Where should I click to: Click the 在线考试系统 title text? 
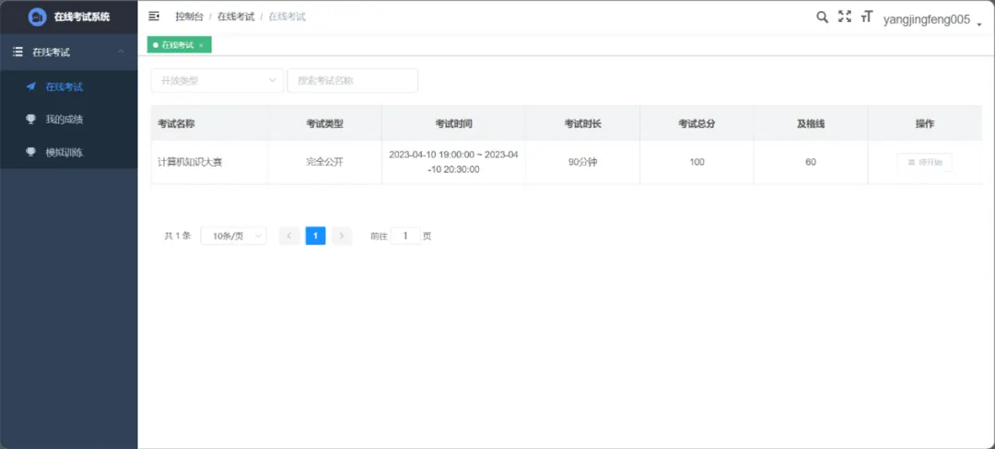(82, 17)
